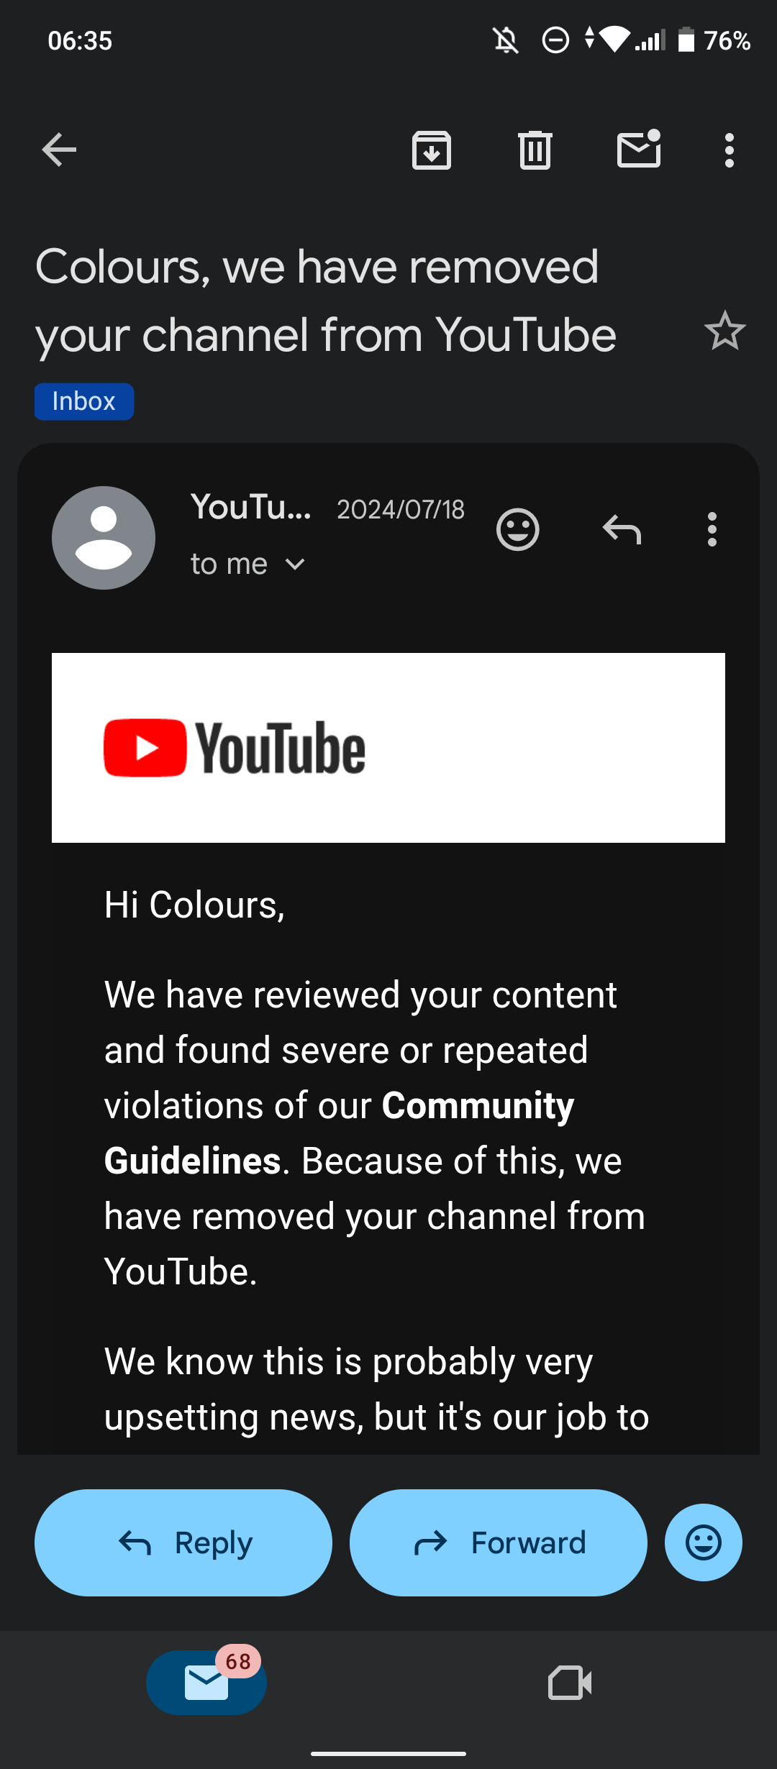Switch to the Meet video tab
The width and height of the screenshot is (777, 1769).
click(570, 1683)
